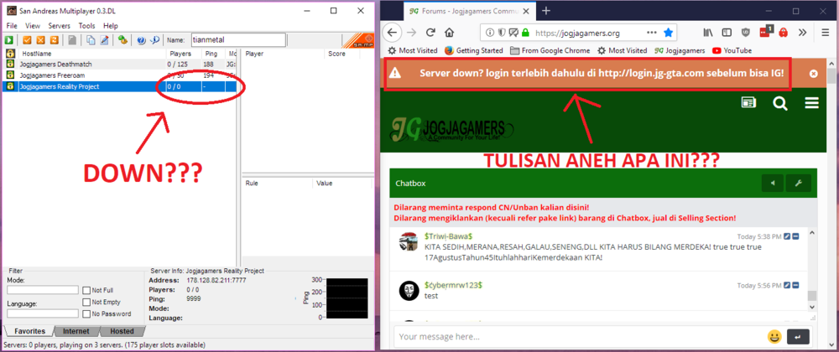
Task: Select the Favorites tab in SA-MP
Action: [29, 331]
